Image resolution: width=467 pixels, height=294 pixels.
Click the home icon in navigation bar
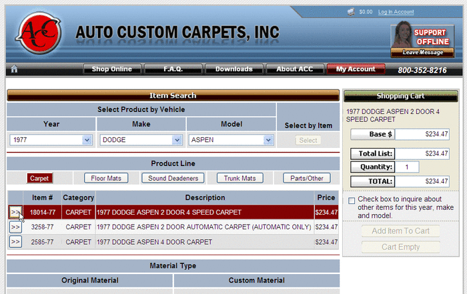click(14, 69)
